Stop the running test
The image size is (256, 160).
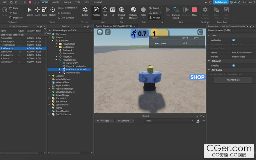coord(194,12)
